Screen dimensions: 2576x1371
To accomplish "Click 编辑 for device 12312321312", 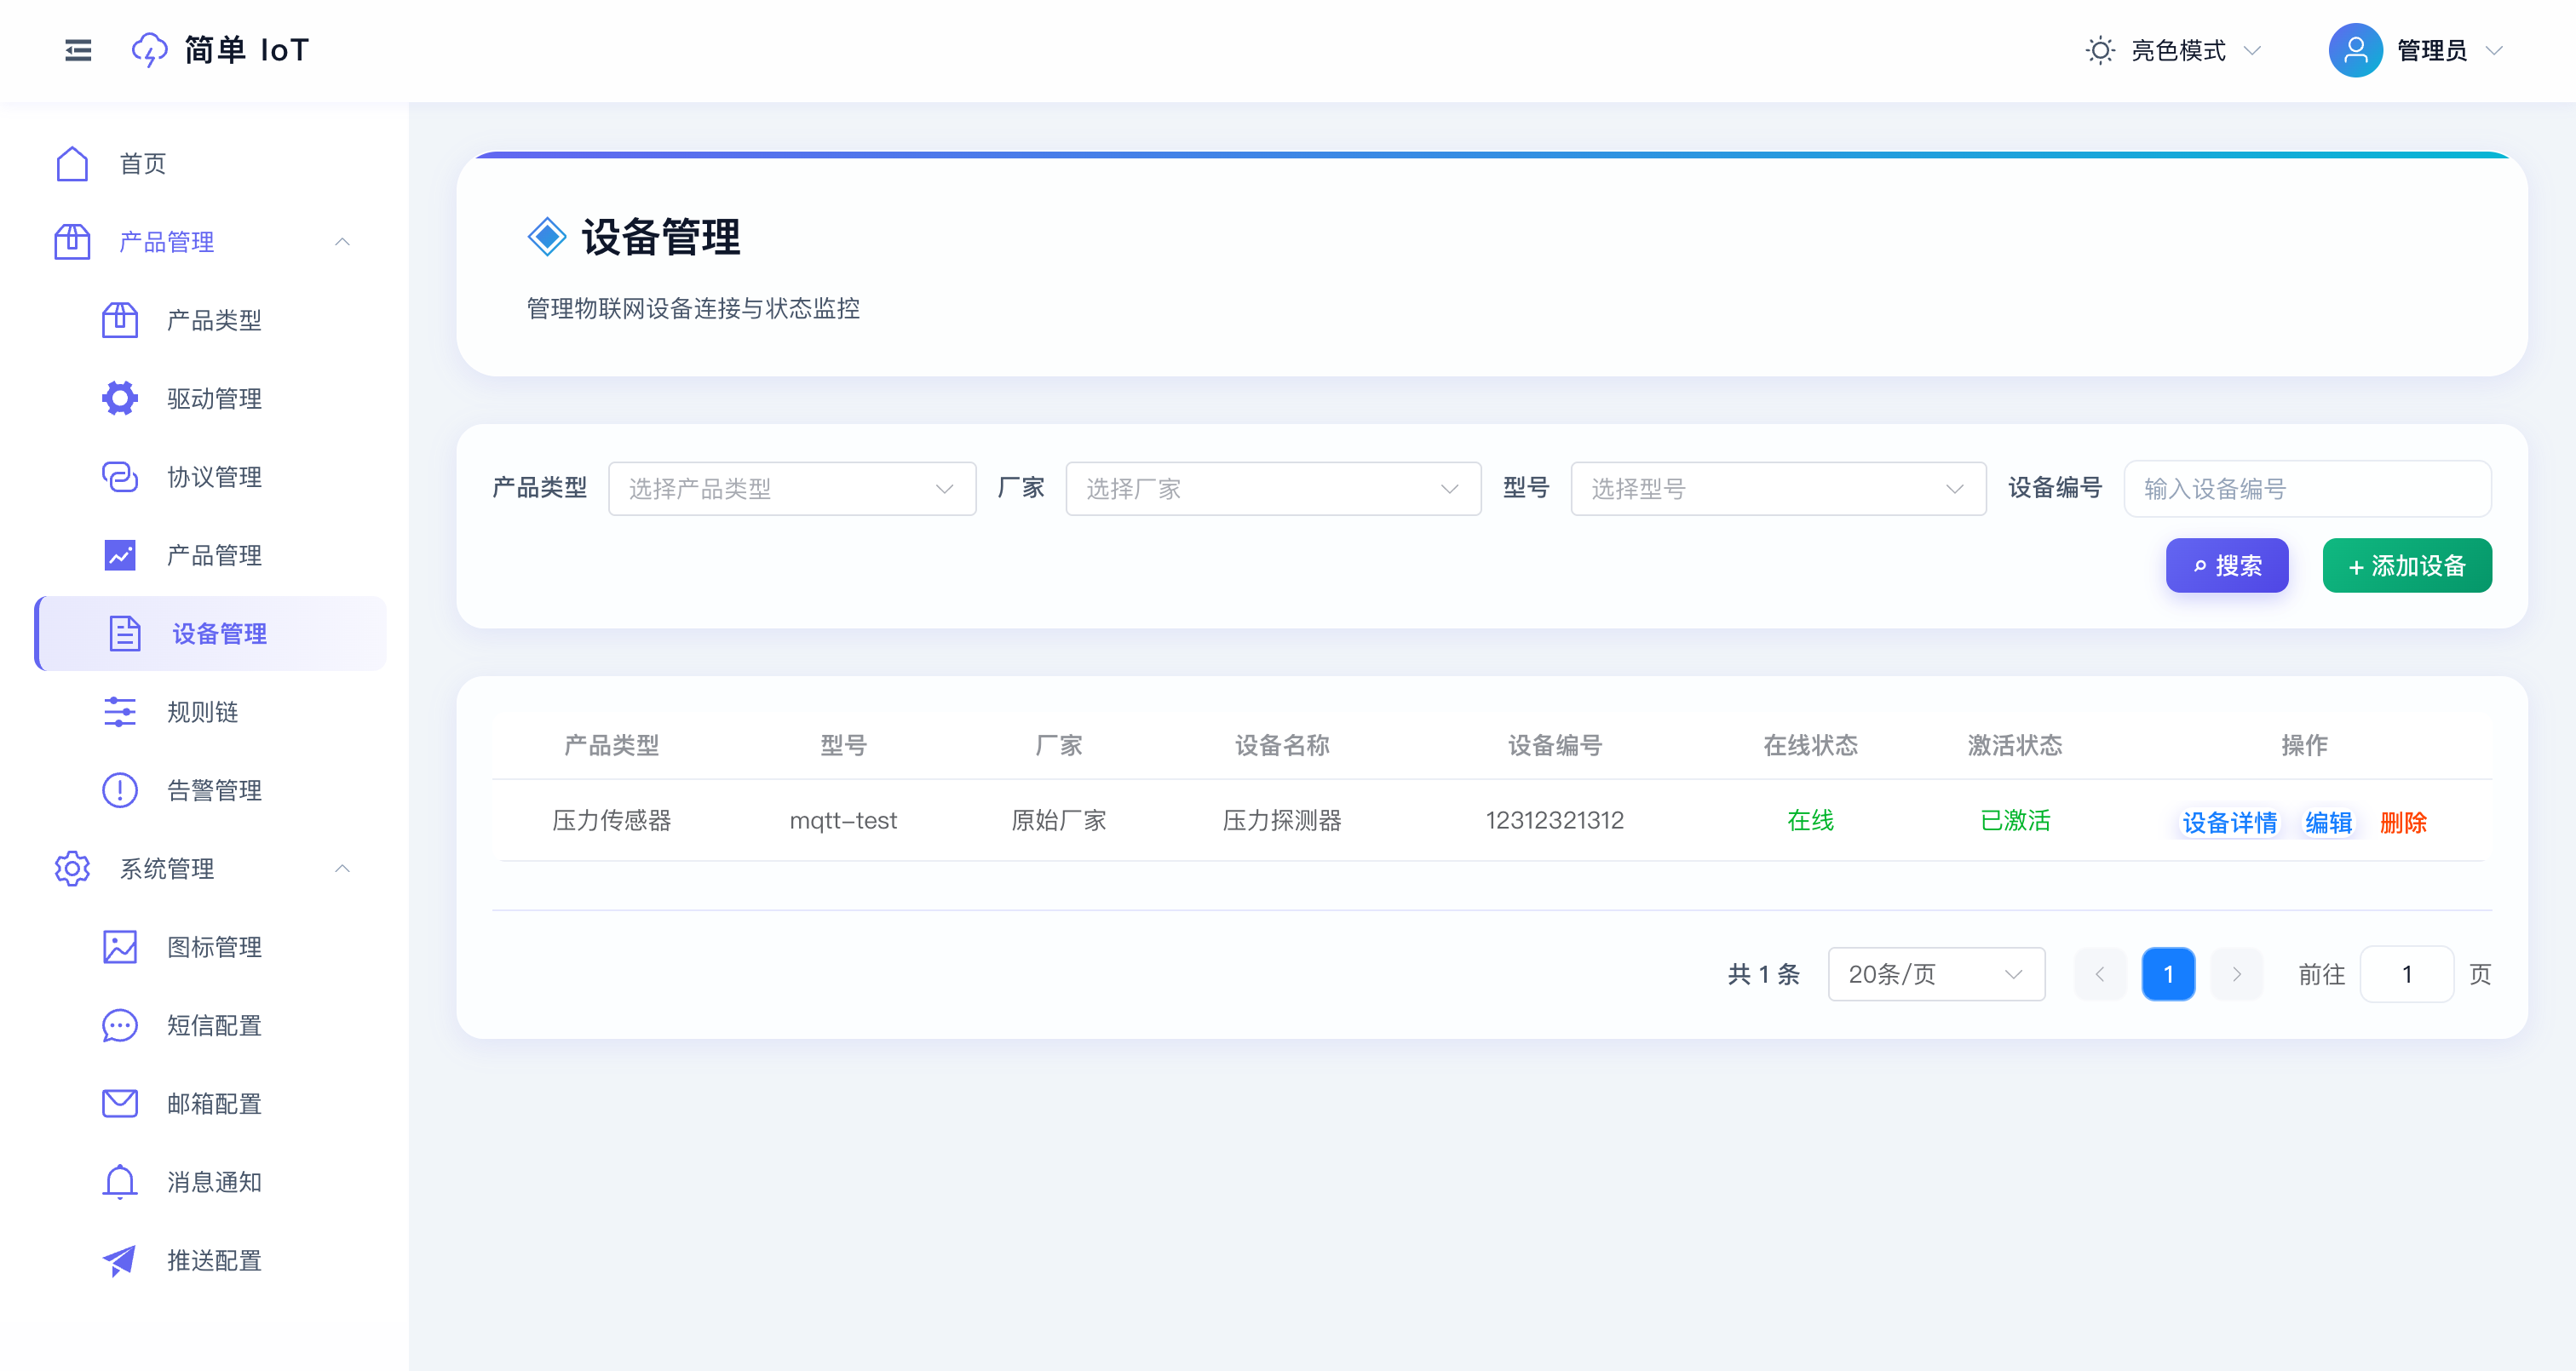I will [x=2328, y=822].
